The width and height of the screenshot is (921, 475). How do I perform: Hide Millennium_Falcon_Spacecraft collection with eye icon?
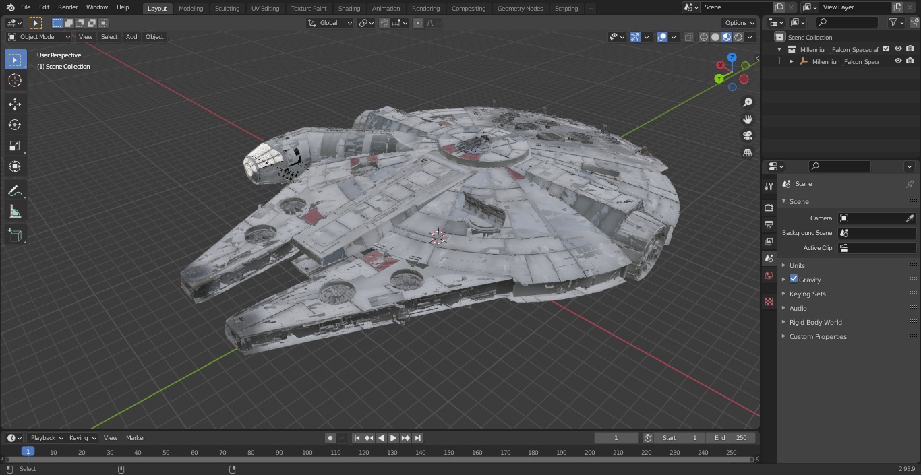point(898,49)
